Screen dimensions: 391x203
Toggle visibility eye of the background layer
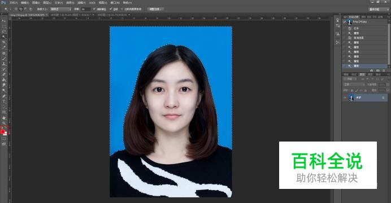(345, 98)
